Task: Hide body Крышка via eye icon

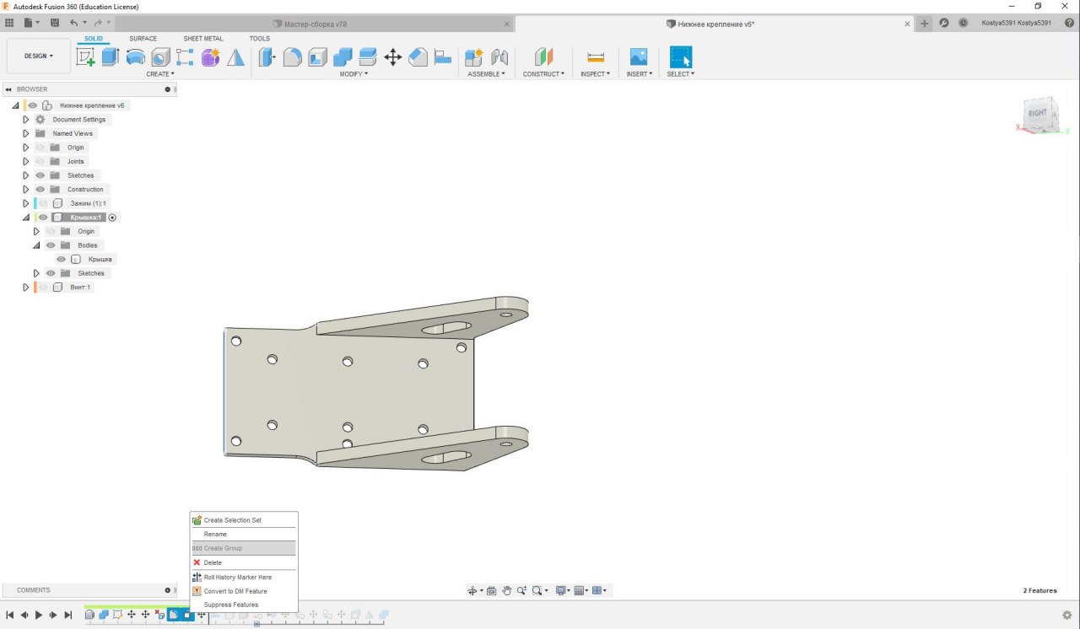Action: [61, 259]
